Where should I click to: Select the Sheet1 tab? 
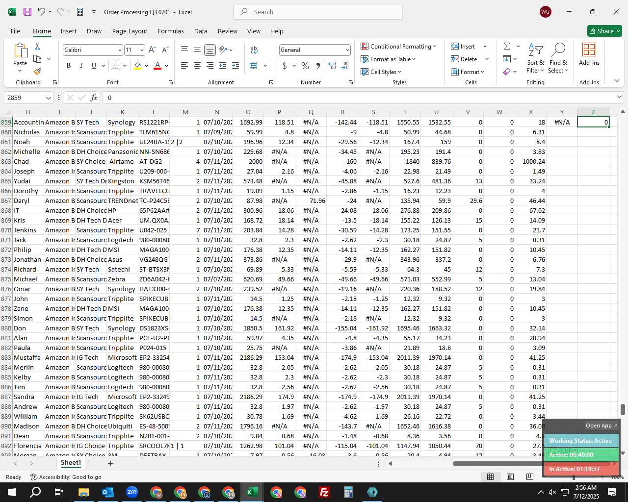pyautogui.click(x=71, y=463)
